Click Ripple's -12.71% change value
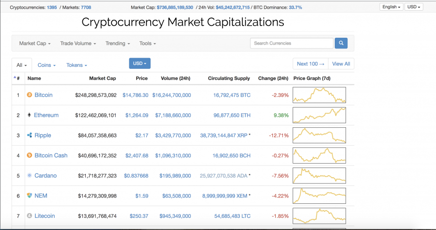The image size is (436, 230). tap(279, 136)
